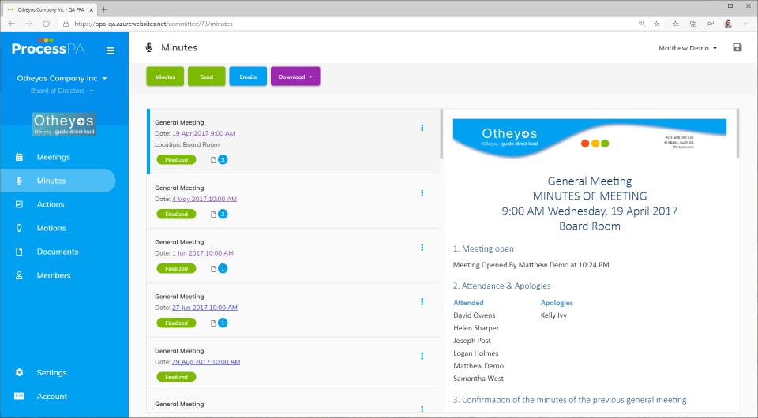Open Settings in the sidebar
Viewport: 758px width, 418px height.
[x=52, y=372]
